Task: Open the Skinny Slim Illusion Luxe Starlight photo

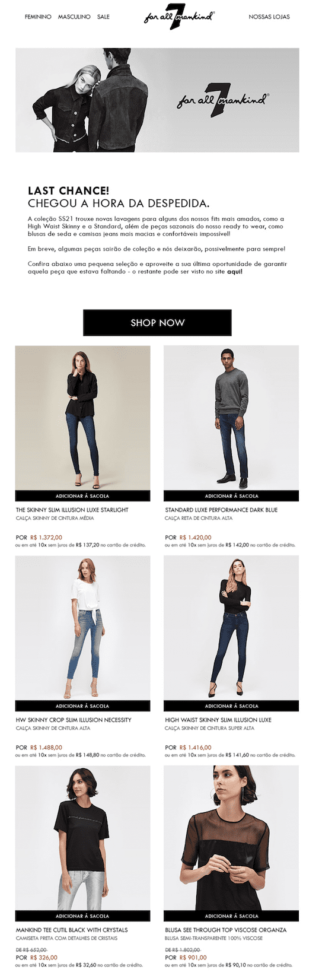Action: (82, 418)
